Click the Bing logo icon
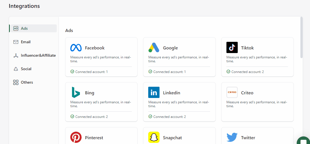The image size is (310, 144). coord(76,92)
